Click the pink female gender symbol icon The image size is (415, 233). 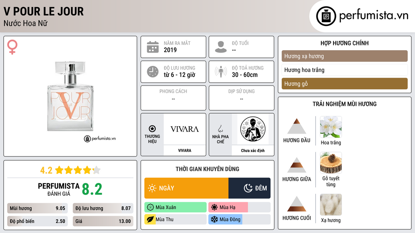12,47
